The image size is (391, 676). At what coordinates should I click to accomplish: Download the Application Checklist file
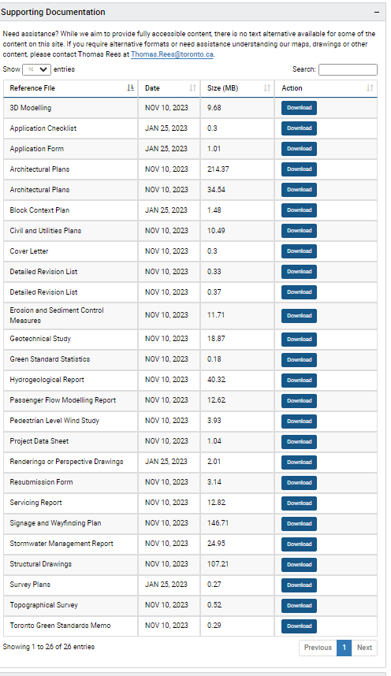click(299, 128)
